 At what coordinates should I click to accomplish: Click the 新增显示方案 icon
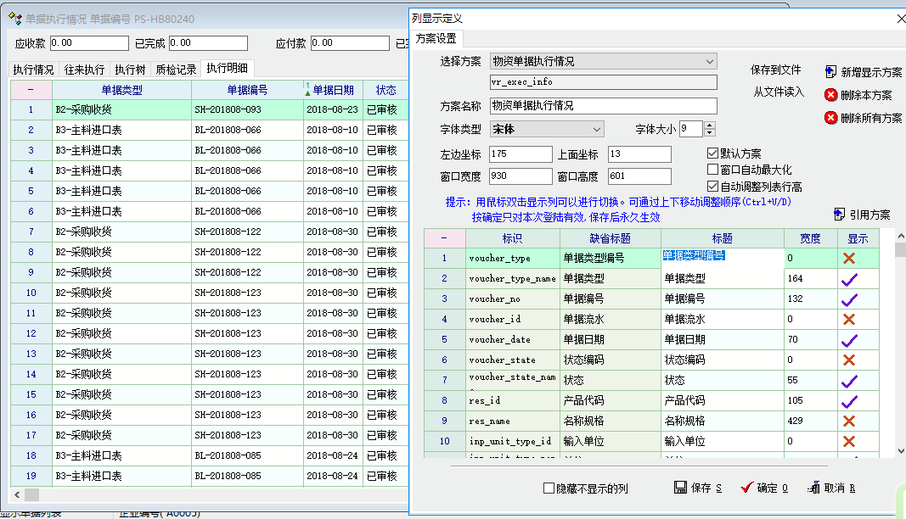(x=830, y=72)
